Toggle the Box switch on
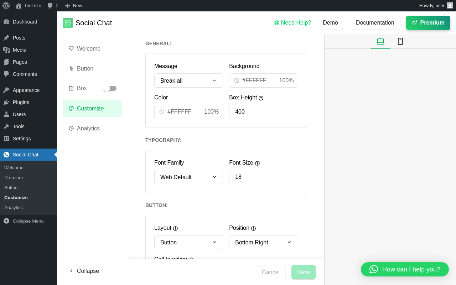Screen dimensions: 456x285 pyautogui.click(x=110, y=88)
